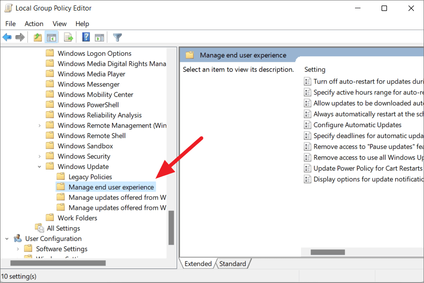
Task: Close the Local Group Policy Editor window
Action: click(411, 8)
